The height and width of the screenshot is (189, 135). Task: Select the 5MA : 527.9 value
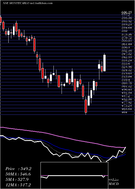[x=17, y=179]
